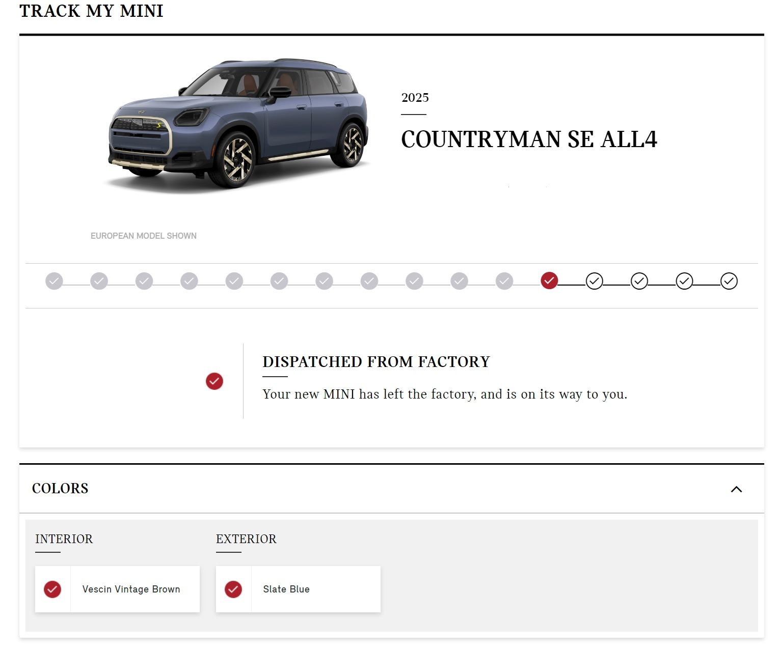The width and height of the screenshot is (778, 650).
Task: Collapse the Colors section with the chevron
Action: coord(736,489)
